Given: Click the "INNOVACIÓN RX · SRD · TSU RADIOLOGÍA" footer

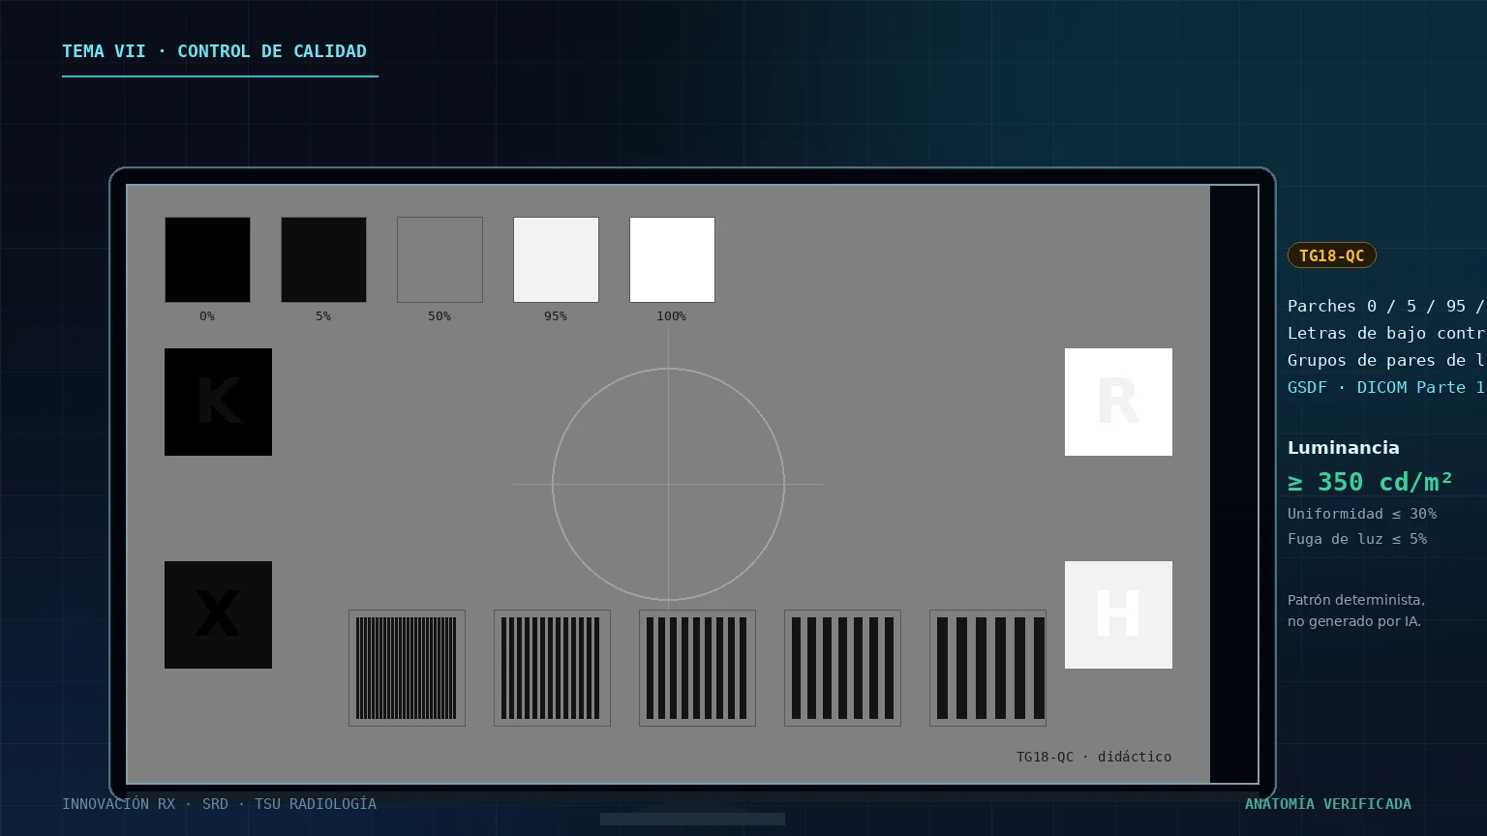Looking at the screenshot, I should point(219,804).
